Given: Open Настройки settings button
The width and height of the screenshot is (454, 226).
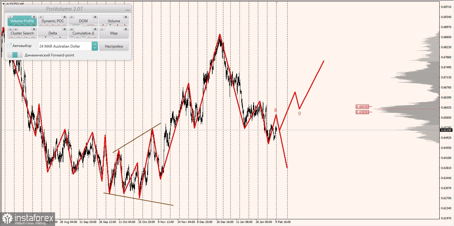Looking at the screenshot, I should tap(114, 46).
